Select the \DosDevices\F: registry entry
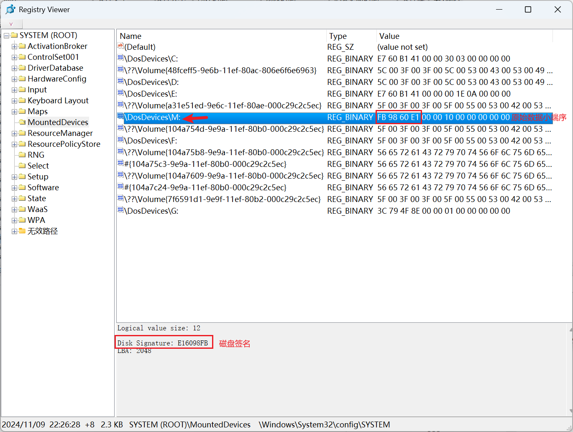This screenshot has width=573, height=432. pos(151,141)
